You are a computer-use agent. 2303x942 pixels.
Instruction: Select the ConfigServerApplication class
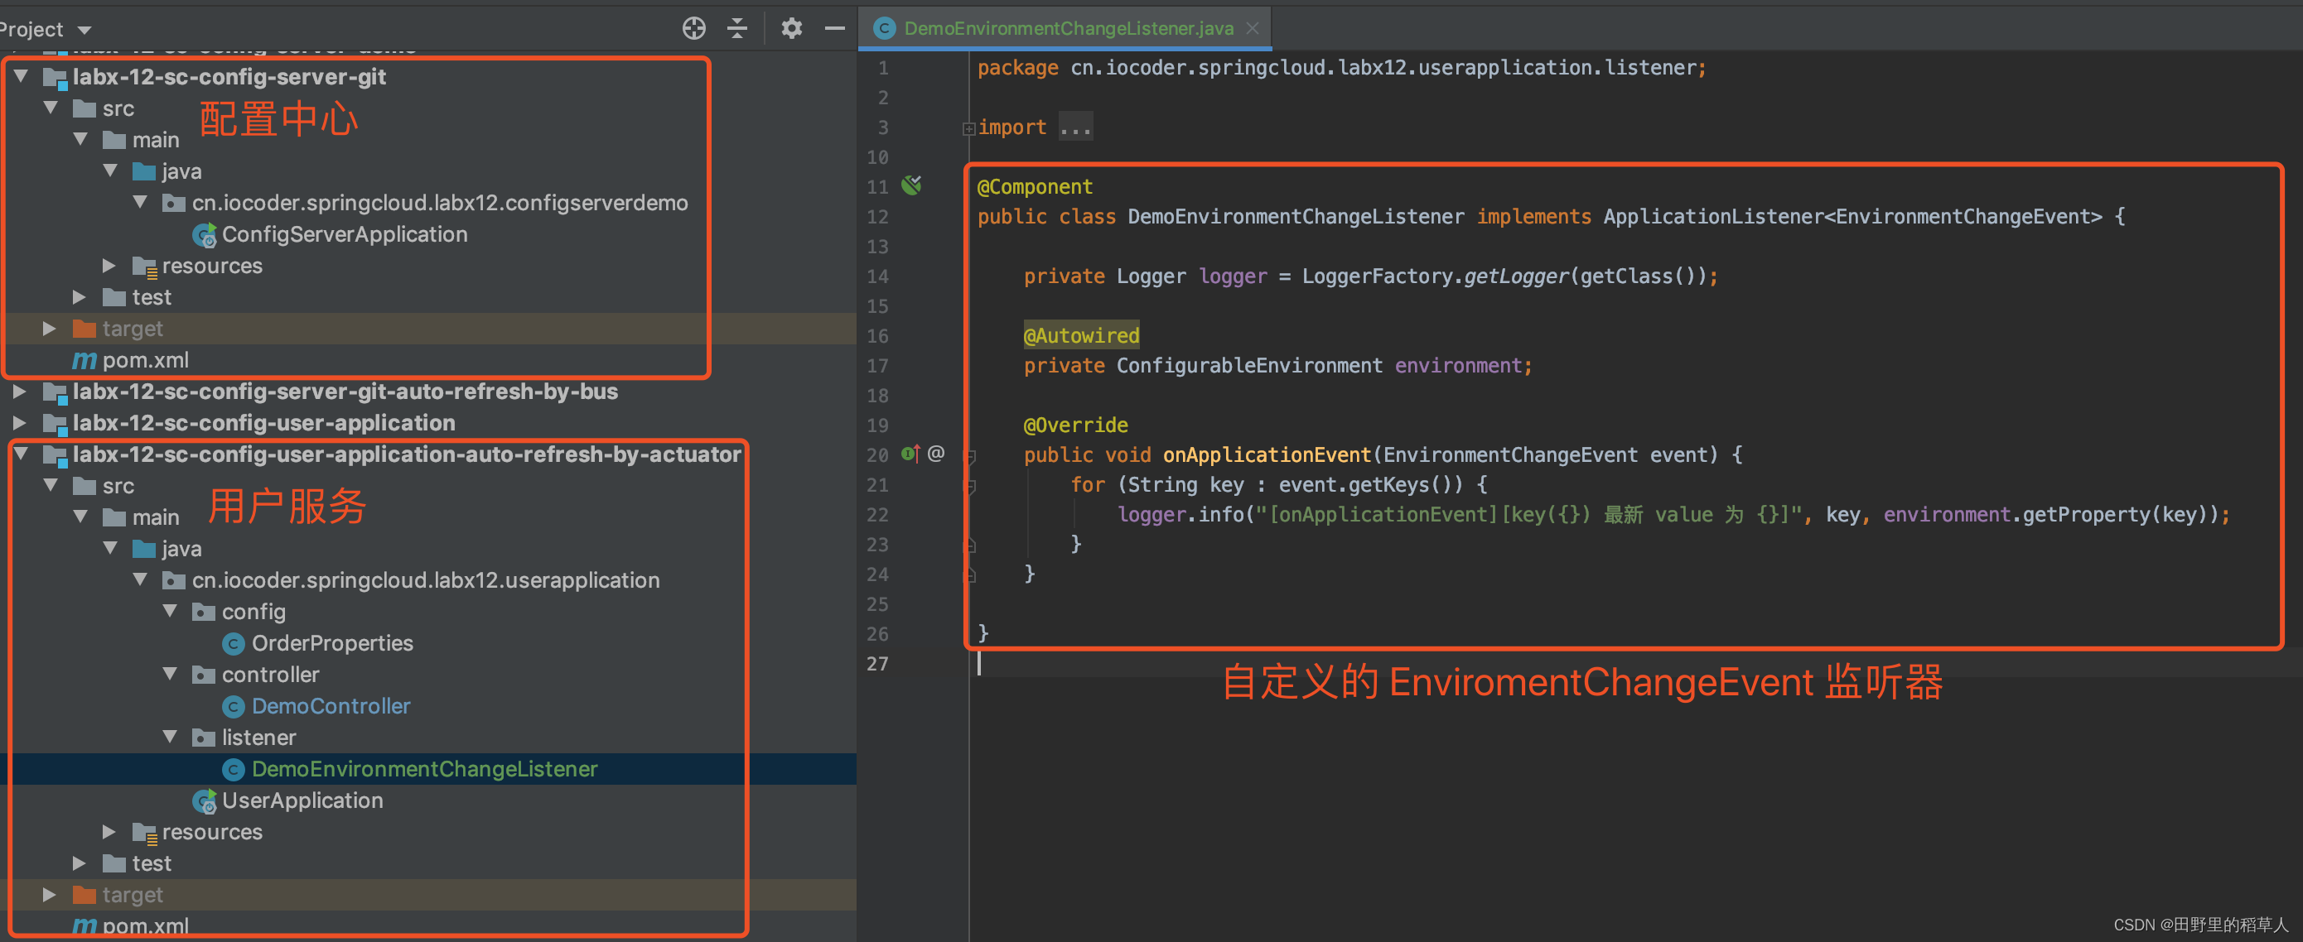[x=344, y=234]
